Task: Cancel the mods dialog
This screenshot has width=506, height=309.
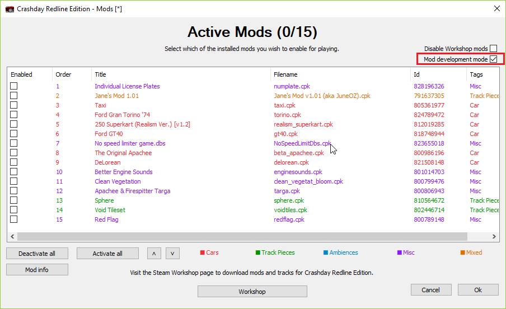Action: pos(431,290)
